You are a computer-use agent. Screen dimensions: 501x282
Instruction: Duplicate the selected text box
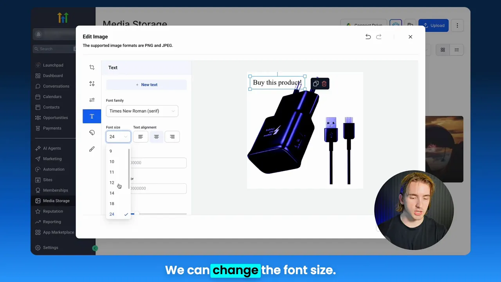click(316, 84)
